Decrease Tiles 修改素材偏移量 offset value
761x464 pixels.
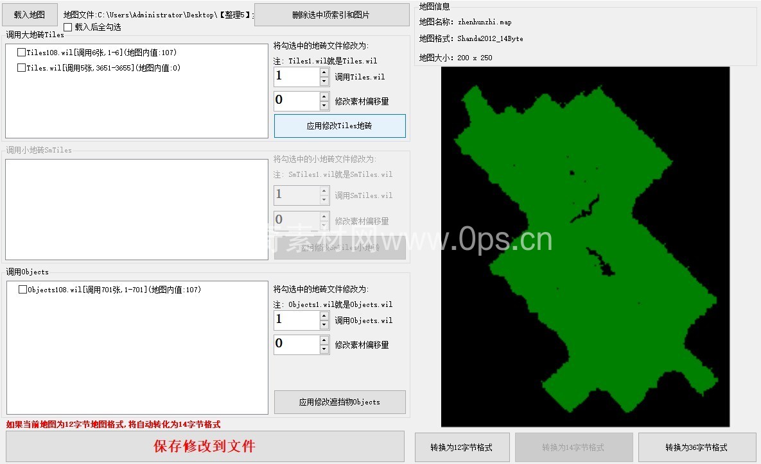324,106
